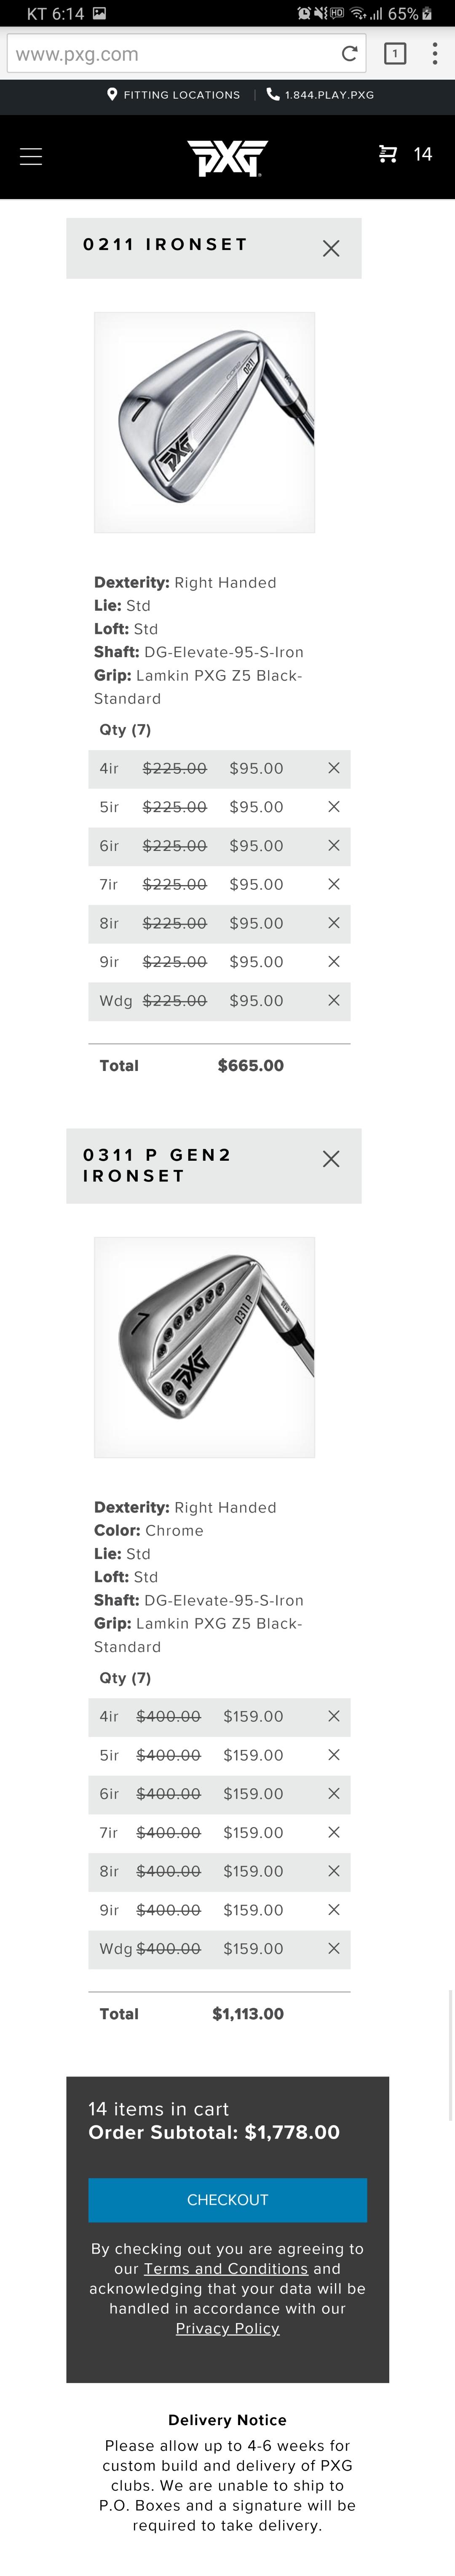The width and height of the screenshot is (455, 2576).
Task: Open the shopping cart icon
Action: pos(388,154)
